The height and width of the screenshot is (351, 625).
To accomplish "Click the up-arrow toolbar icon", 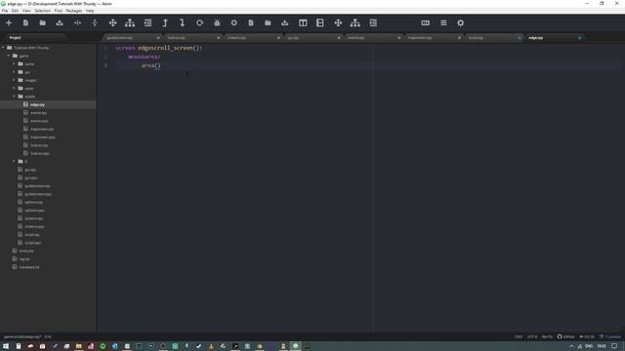I will [x=165, y=23].
